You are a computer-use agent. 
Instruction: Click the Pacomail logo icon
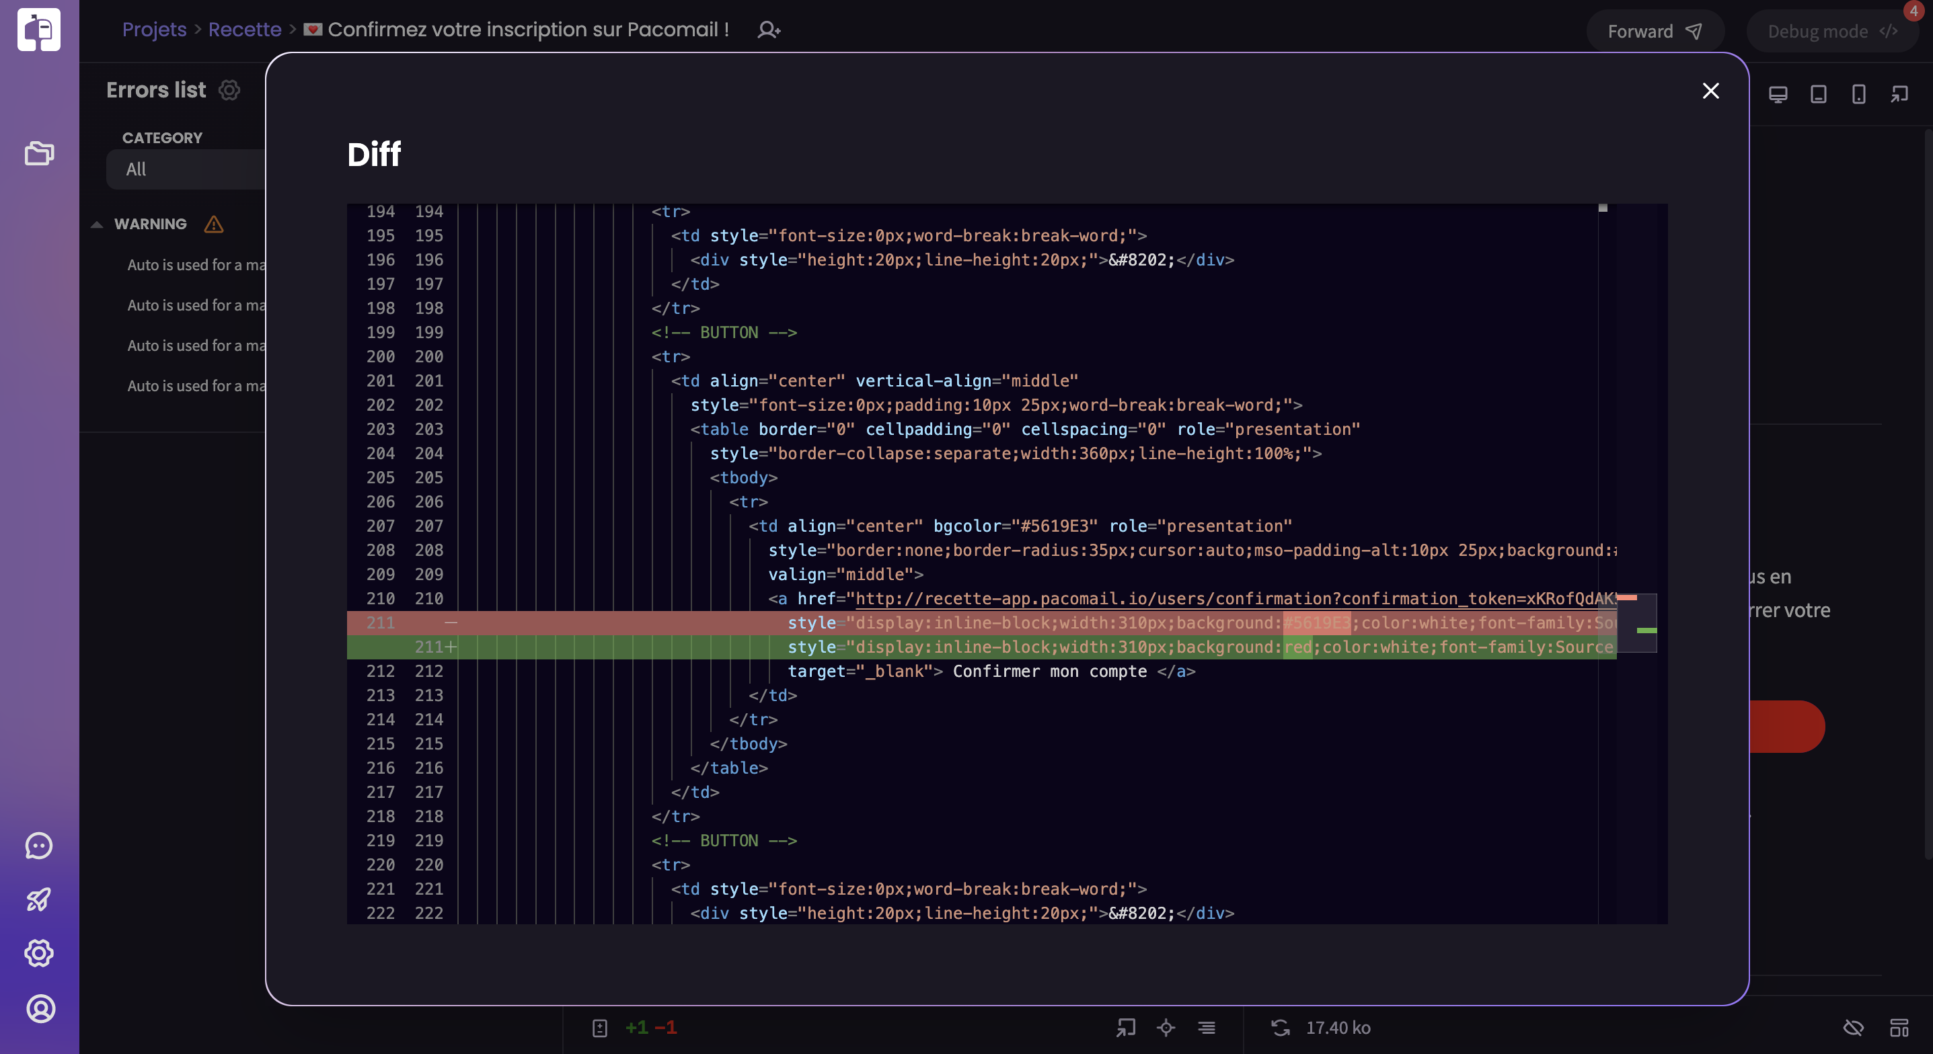39,30
